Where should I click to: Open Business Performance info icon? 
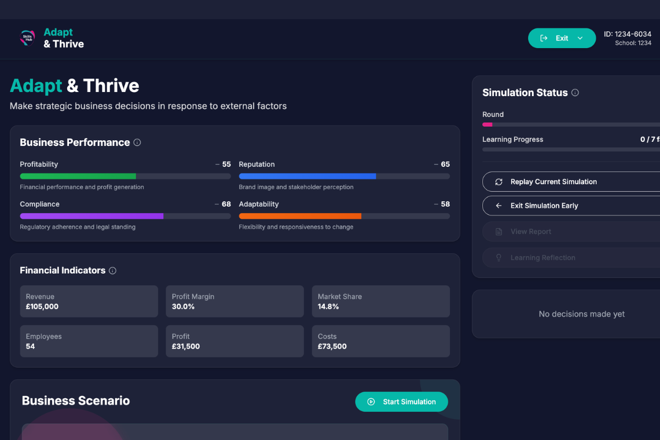click(x=137, y=142)
